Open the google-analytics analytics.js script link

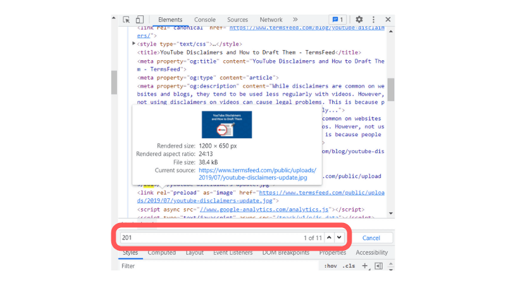point(264,210)
